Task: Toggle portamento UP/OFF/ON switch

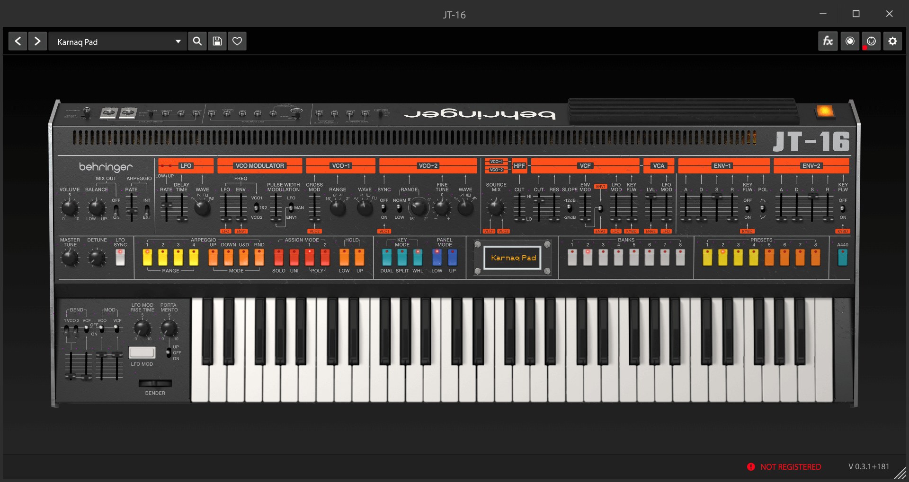Action: [169, 353]
